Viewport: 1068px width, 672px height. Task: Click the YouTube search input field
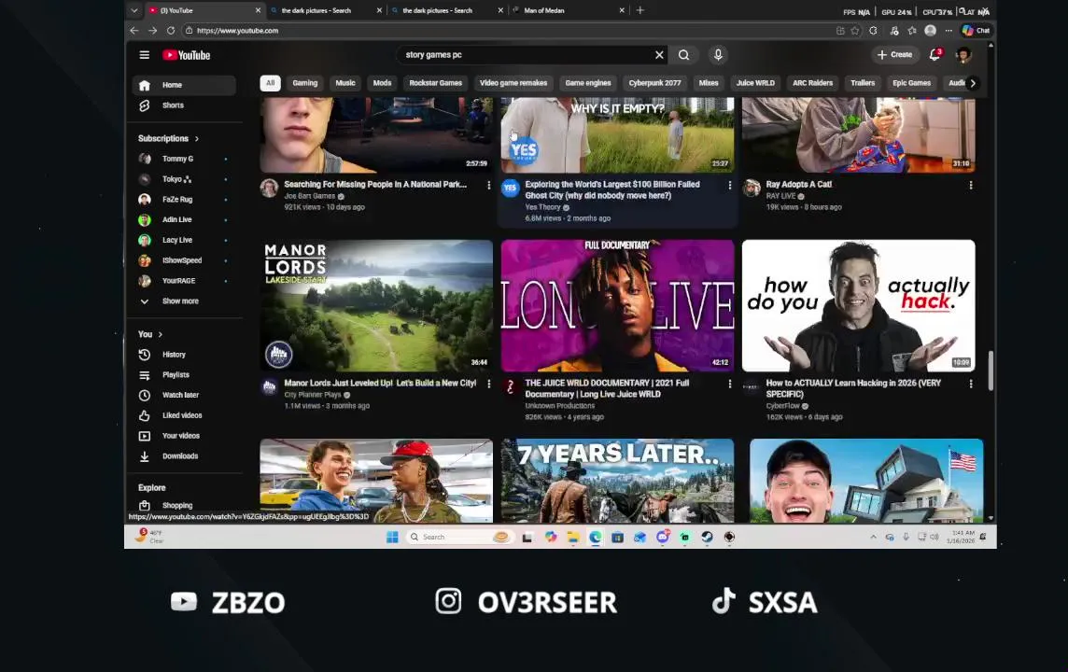point(525,55)
